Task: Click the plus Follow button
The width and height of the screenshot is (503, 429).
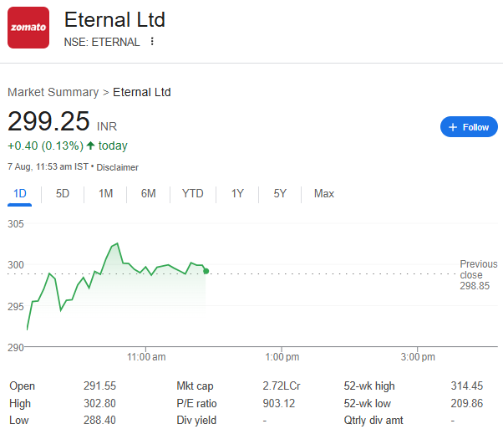Action: coord(469,127)
